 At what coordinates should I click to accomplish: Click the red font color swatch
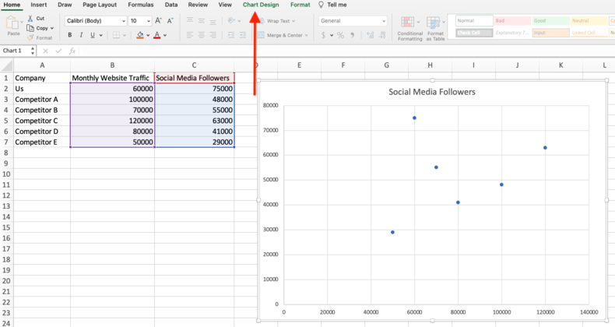click(x=157, y=35)
